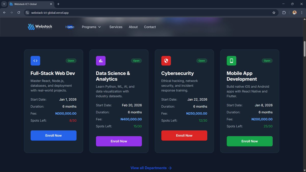306x172 pixels.
Task: Open the browser extensions puzzle icon
Action: coord(284,12)
